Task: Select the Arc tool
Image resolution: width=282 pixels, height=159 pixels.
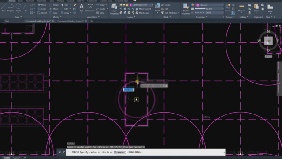Action: click(x=26, y=8)
